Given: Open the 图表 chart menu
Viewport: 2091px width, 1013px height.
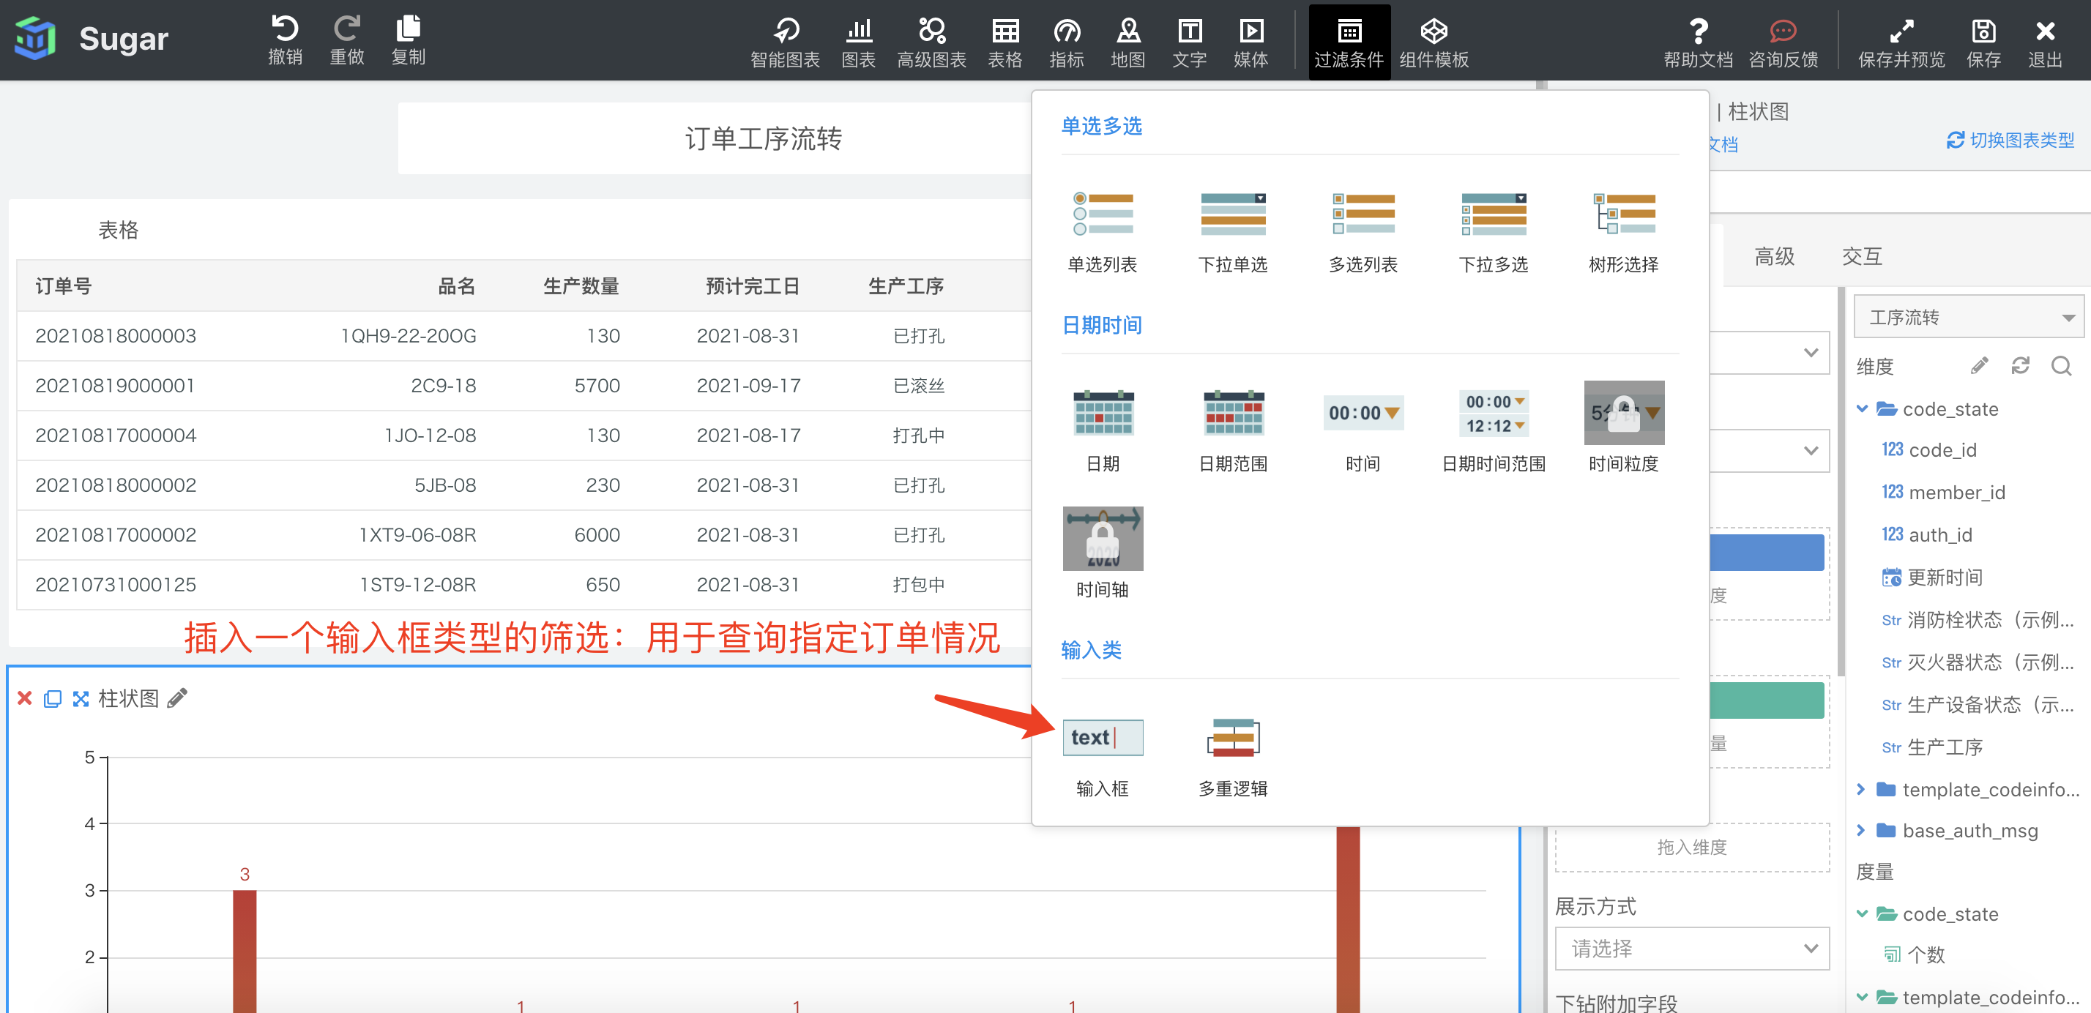Looking at the screenshot, I should pyautogui.click(x=858, y=42).
